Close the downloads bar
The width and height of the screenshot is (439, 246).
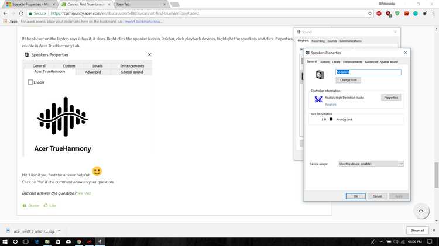point(434,230)
